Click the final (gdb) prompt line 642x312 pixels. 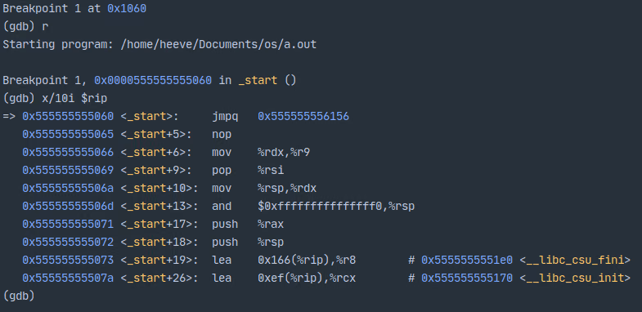tap(19, 296)
